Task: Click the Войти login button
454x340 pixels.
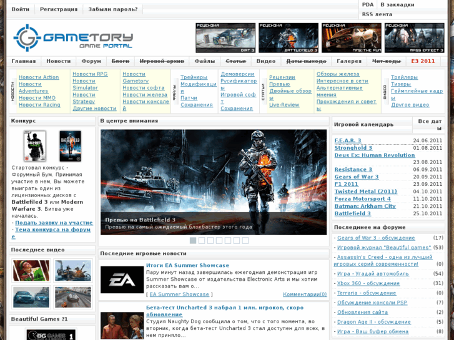Action: pyautogui.click(x=21, y=9)
